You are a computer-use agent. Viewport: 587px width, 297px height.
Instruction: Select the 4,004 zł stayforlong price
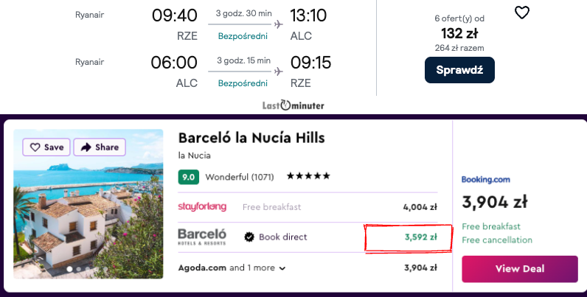[x=420, y=207]
